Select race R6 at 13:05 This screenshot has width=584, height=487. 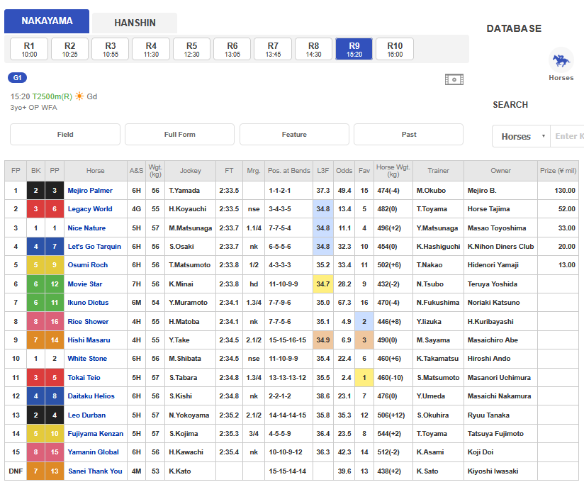click(232, 49)
